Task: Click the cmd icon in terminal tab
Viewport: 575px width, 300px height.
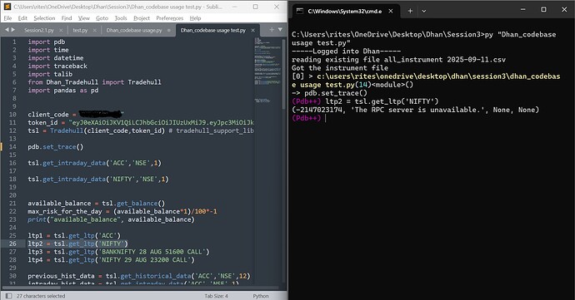Action: (x=300, y=11)
